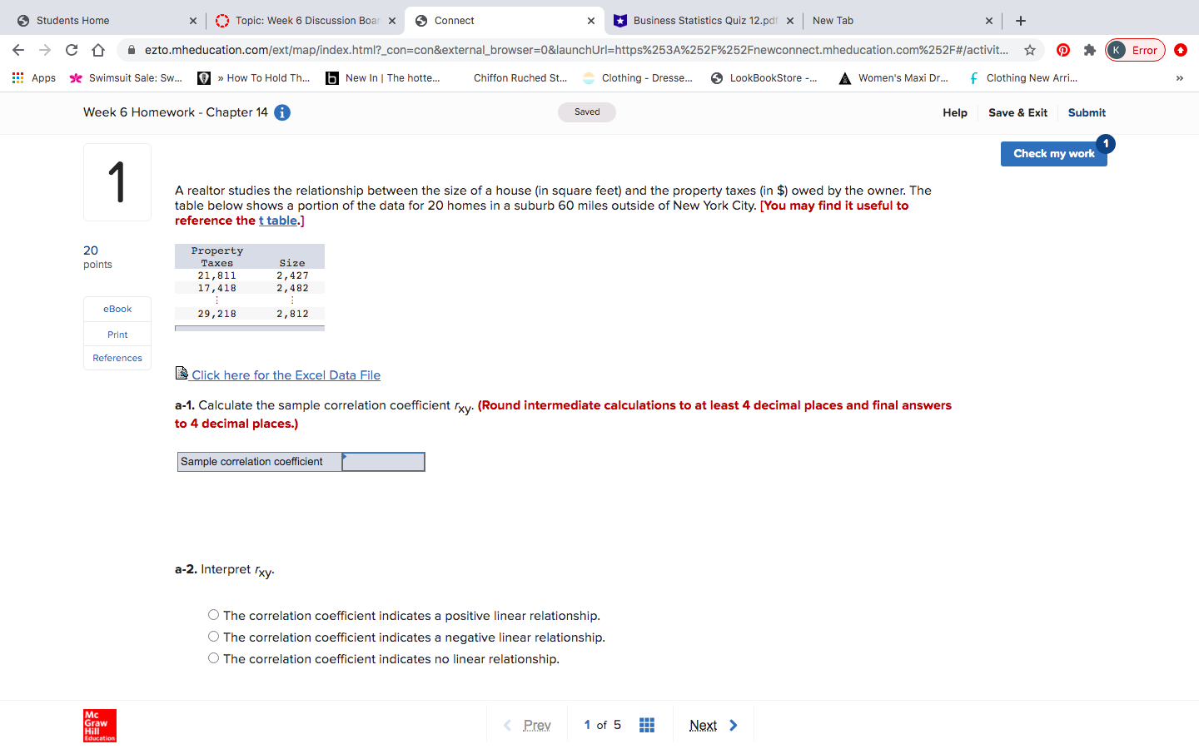Submit the homework assignment
The height and width of the screenshot is (749, 1199).
pyautogui.click(x=1087, y=112)
